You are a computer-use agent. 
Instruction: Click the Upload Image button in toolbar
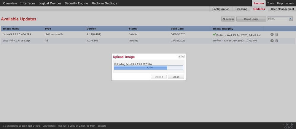[251, 19]
